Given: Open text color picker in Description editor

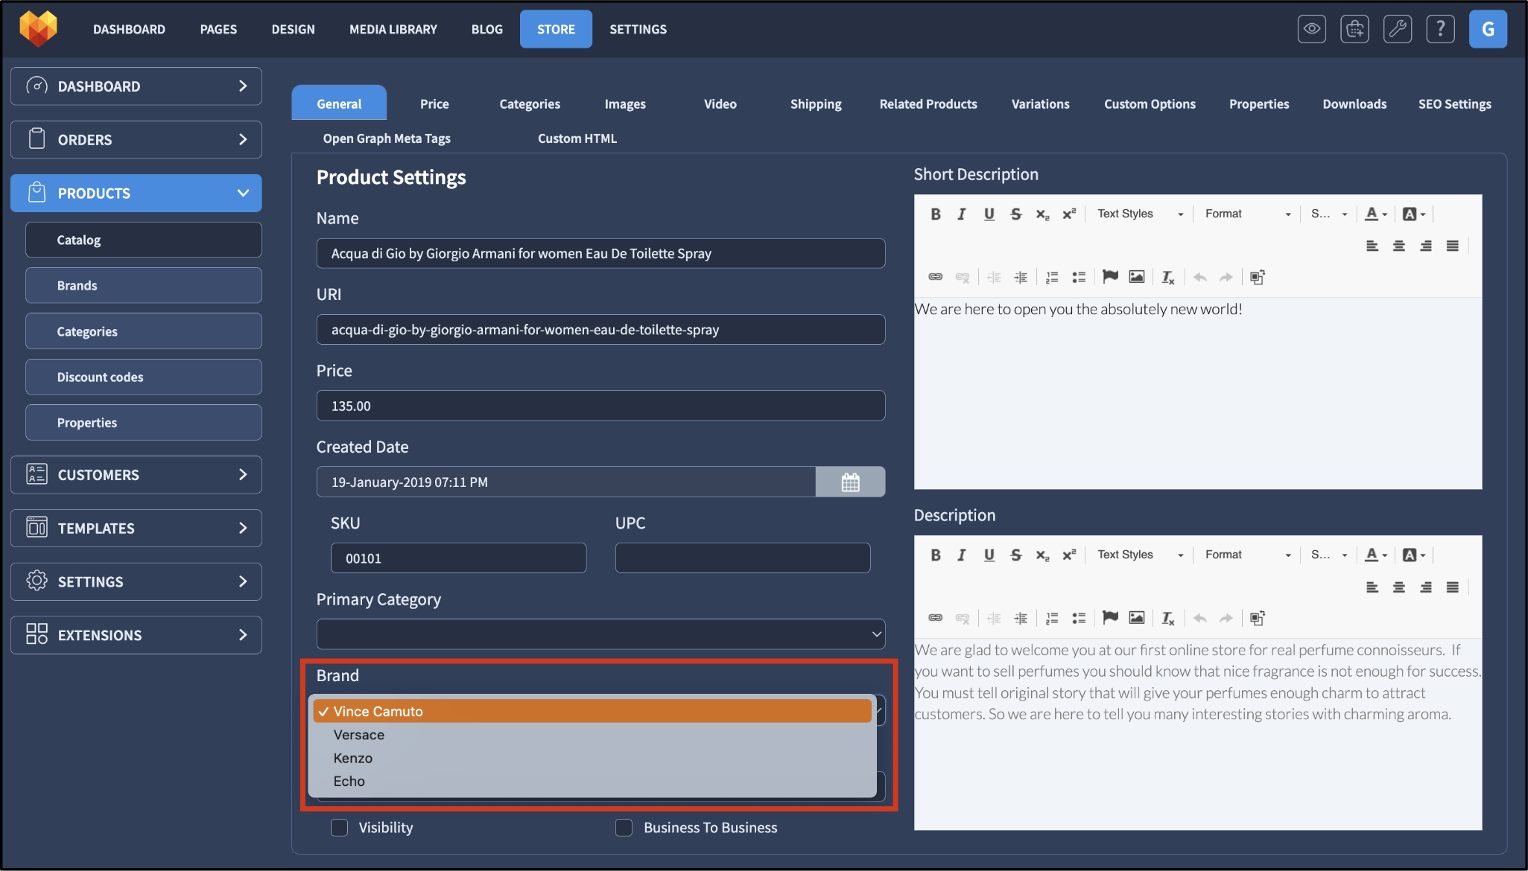Looking at the screenshot, I should coord(1376,555).
